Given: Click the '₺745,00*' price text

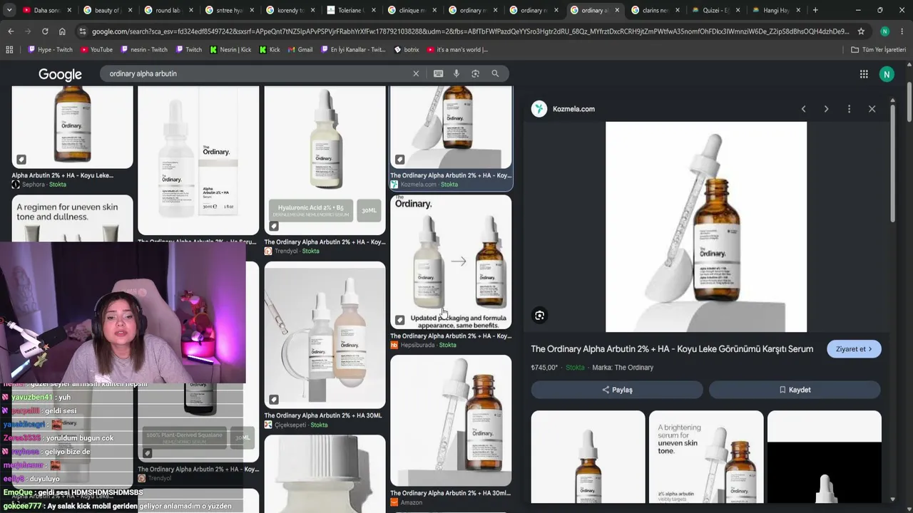Looking at the screenshot, I should click(544, 368).
